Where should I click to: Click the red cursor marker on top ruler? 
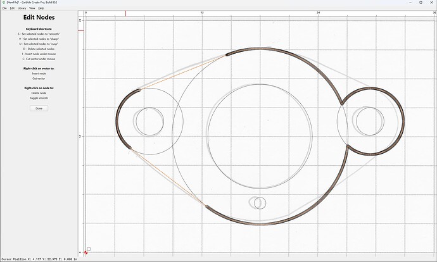pos(125,13)
